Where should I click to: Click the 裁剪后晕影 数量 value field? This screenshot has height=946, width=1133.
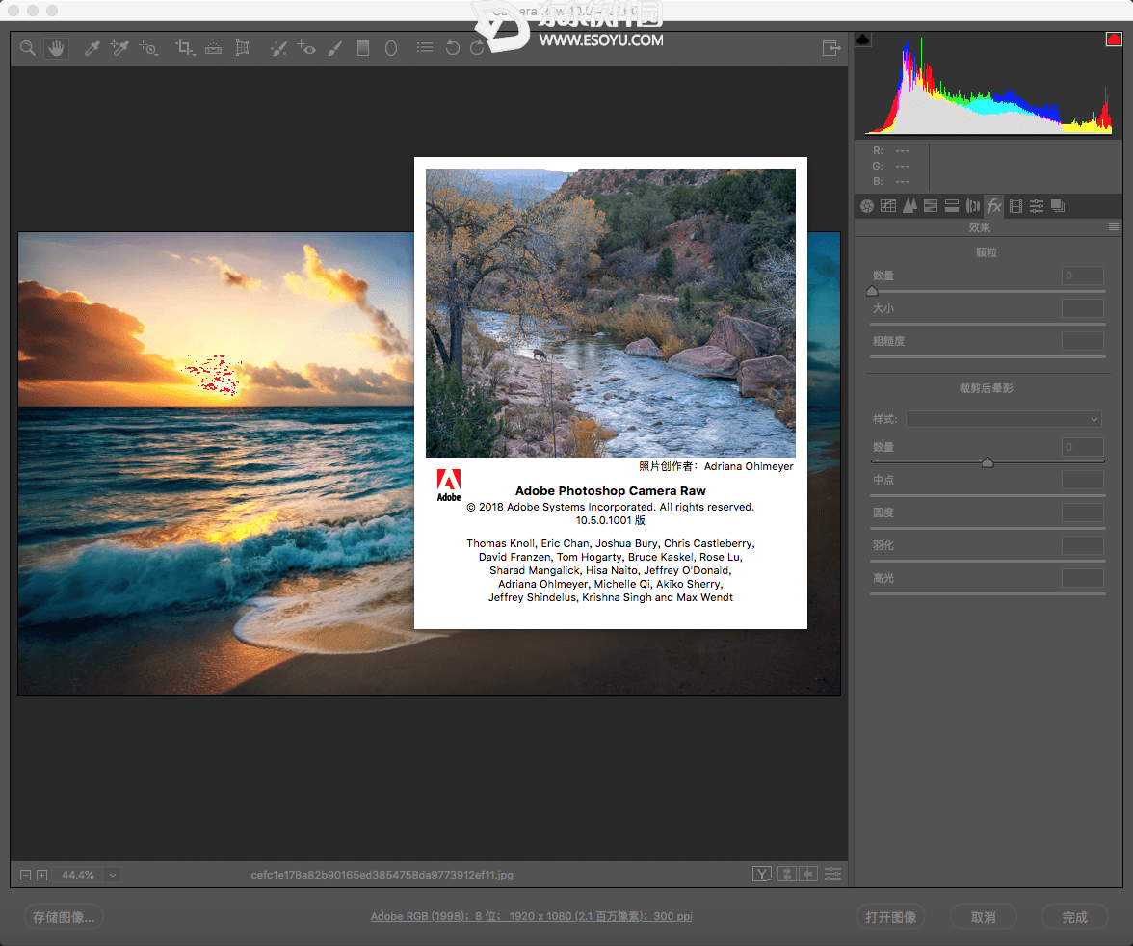click(x=1083, y=447)
